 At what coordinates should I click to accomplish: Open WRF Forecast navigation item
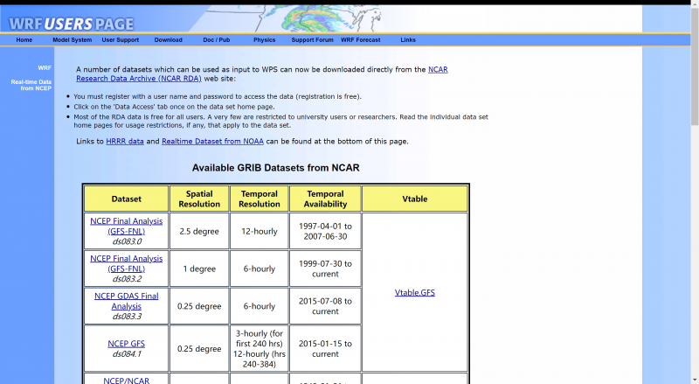[x=360, y=40]
